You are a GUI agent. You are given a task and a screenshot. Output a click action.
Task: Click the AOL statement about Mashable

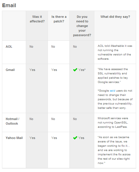point(115,52)
